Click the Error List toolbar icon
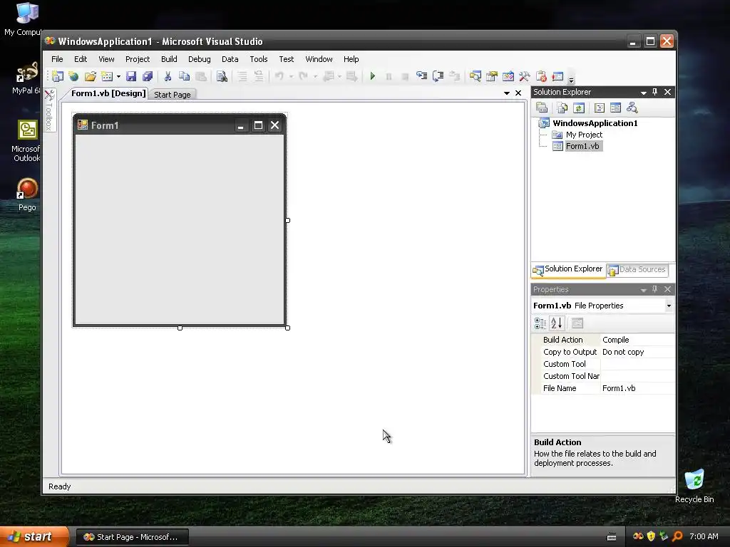730x547 pixels. pos(541,76)
